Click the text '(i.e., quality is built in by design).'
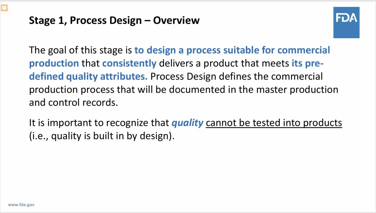This screenshot has height=213, width=376. pos(102,136)
